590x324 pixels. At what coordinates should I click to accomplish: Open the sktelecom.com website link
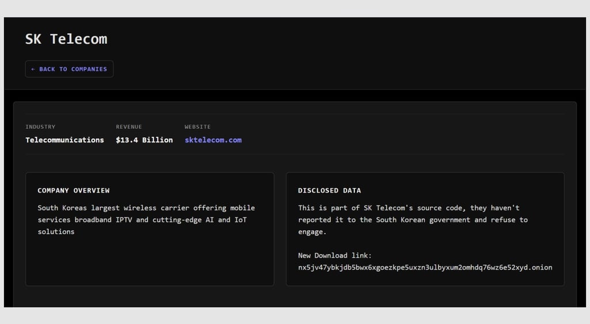[x=213, y=140]
